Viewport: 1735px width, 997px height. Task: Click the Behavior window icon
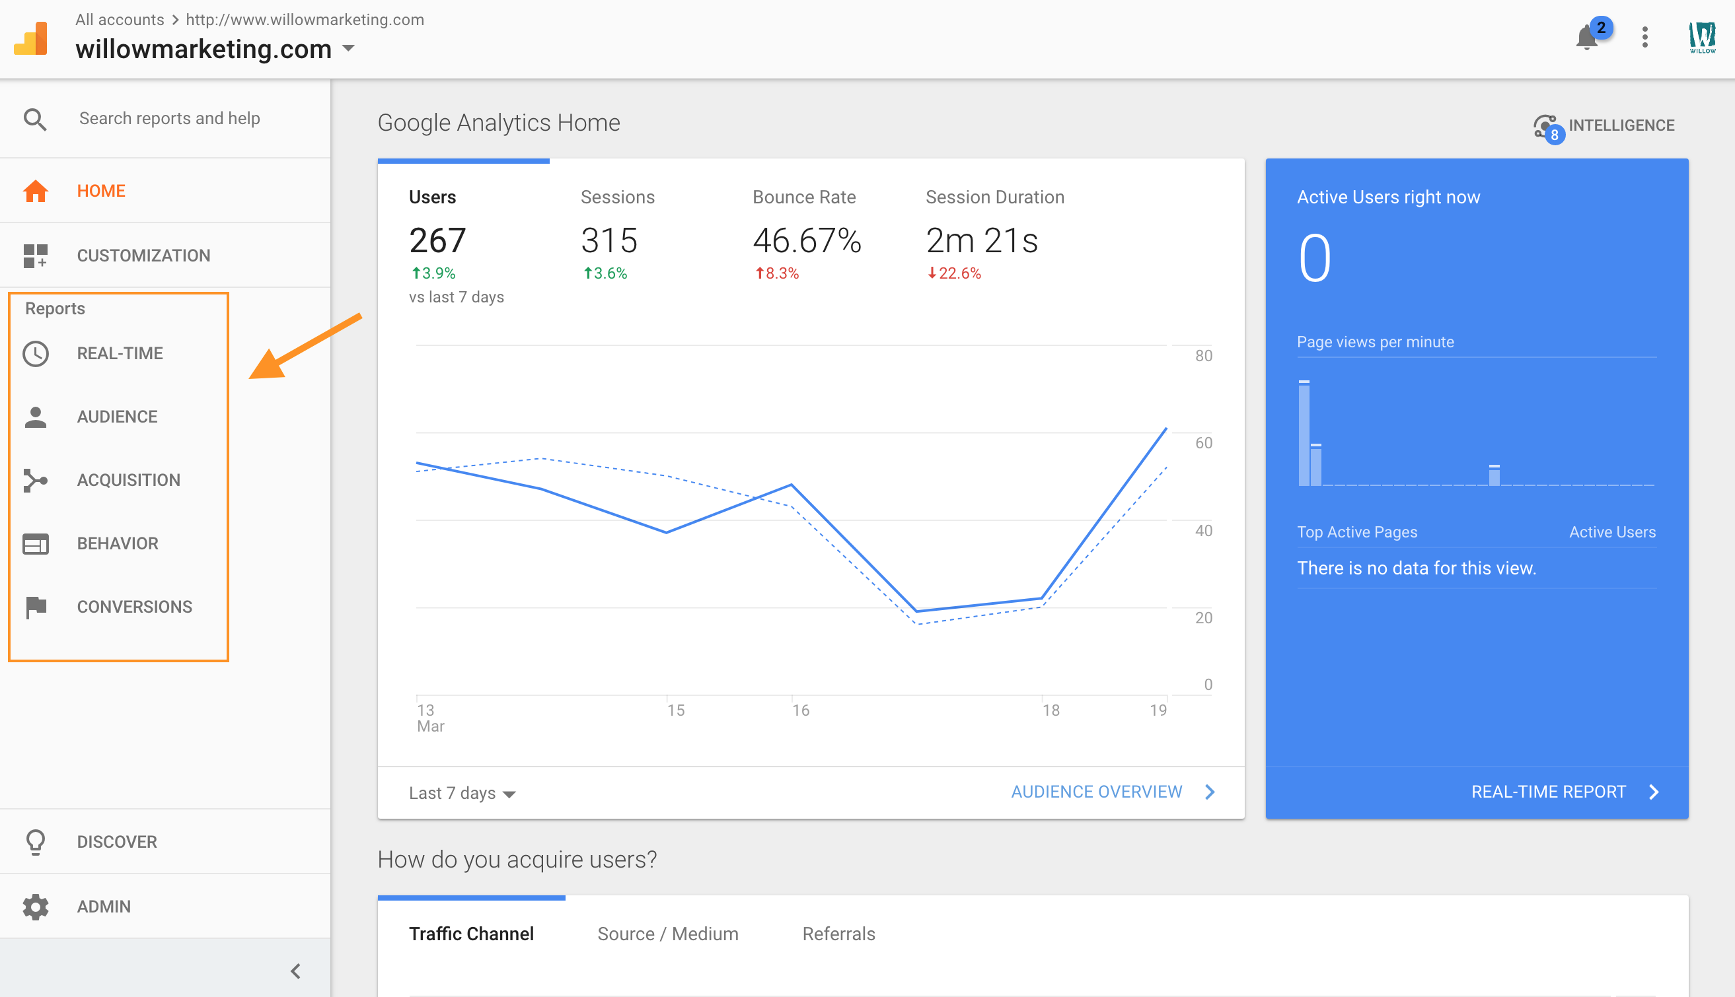coord(36,543)
